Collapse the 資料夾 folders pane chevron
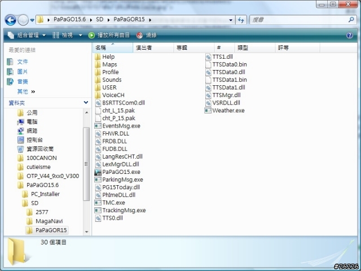Viewport: 361px width, 271px height. point(86,102)
